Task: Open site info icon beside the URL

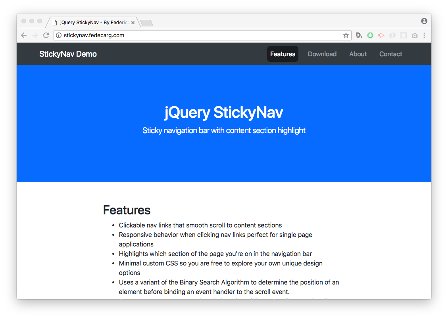Action: [x=59, y=35]
